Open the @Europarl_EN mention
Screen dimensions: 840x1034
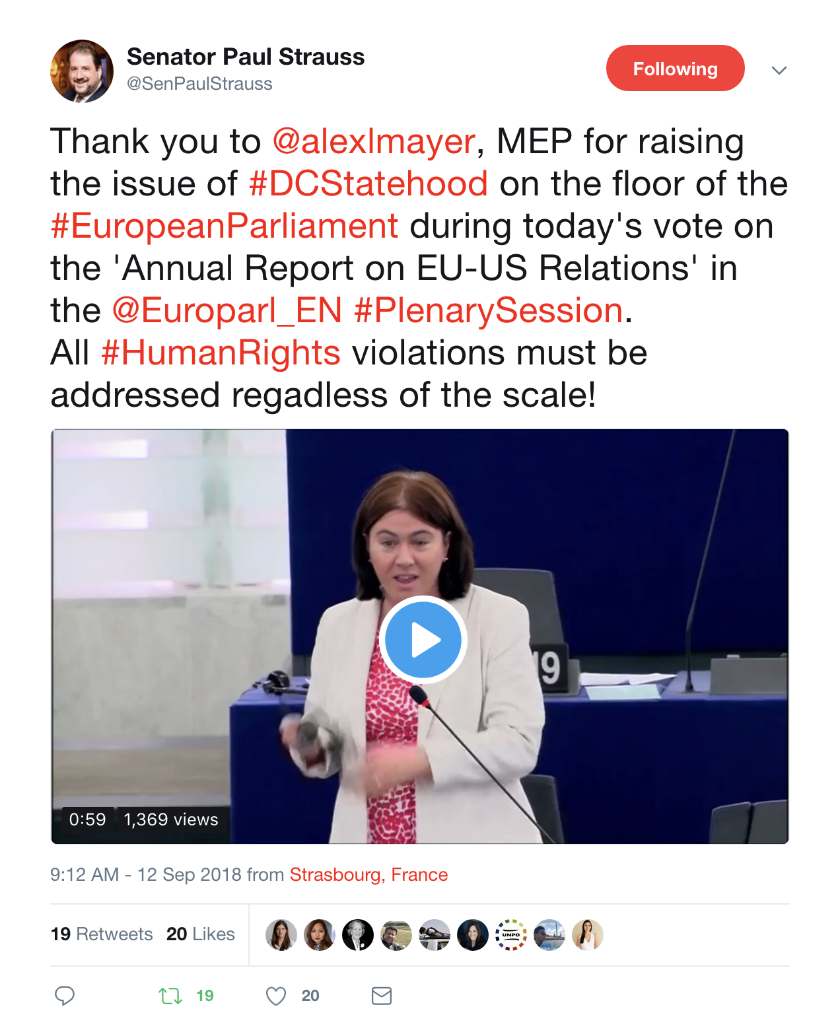click(x=227, y=310)
